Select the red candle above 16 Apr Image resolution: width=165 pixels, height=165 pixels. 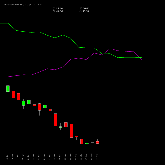[13, 94]
